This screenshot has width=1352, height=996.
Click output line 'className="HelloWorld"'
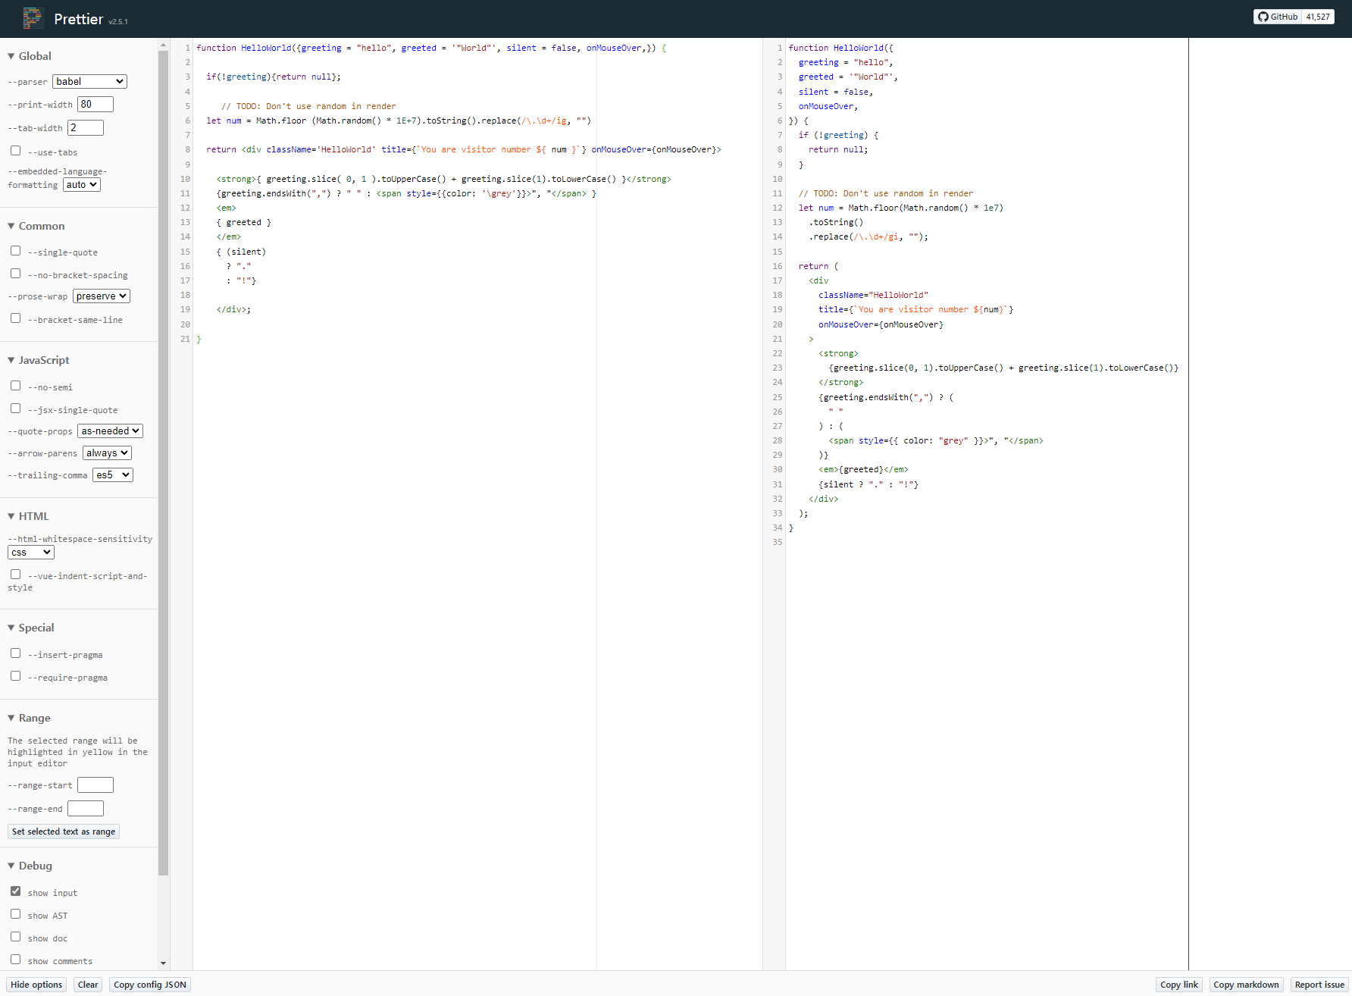(873, 295)
